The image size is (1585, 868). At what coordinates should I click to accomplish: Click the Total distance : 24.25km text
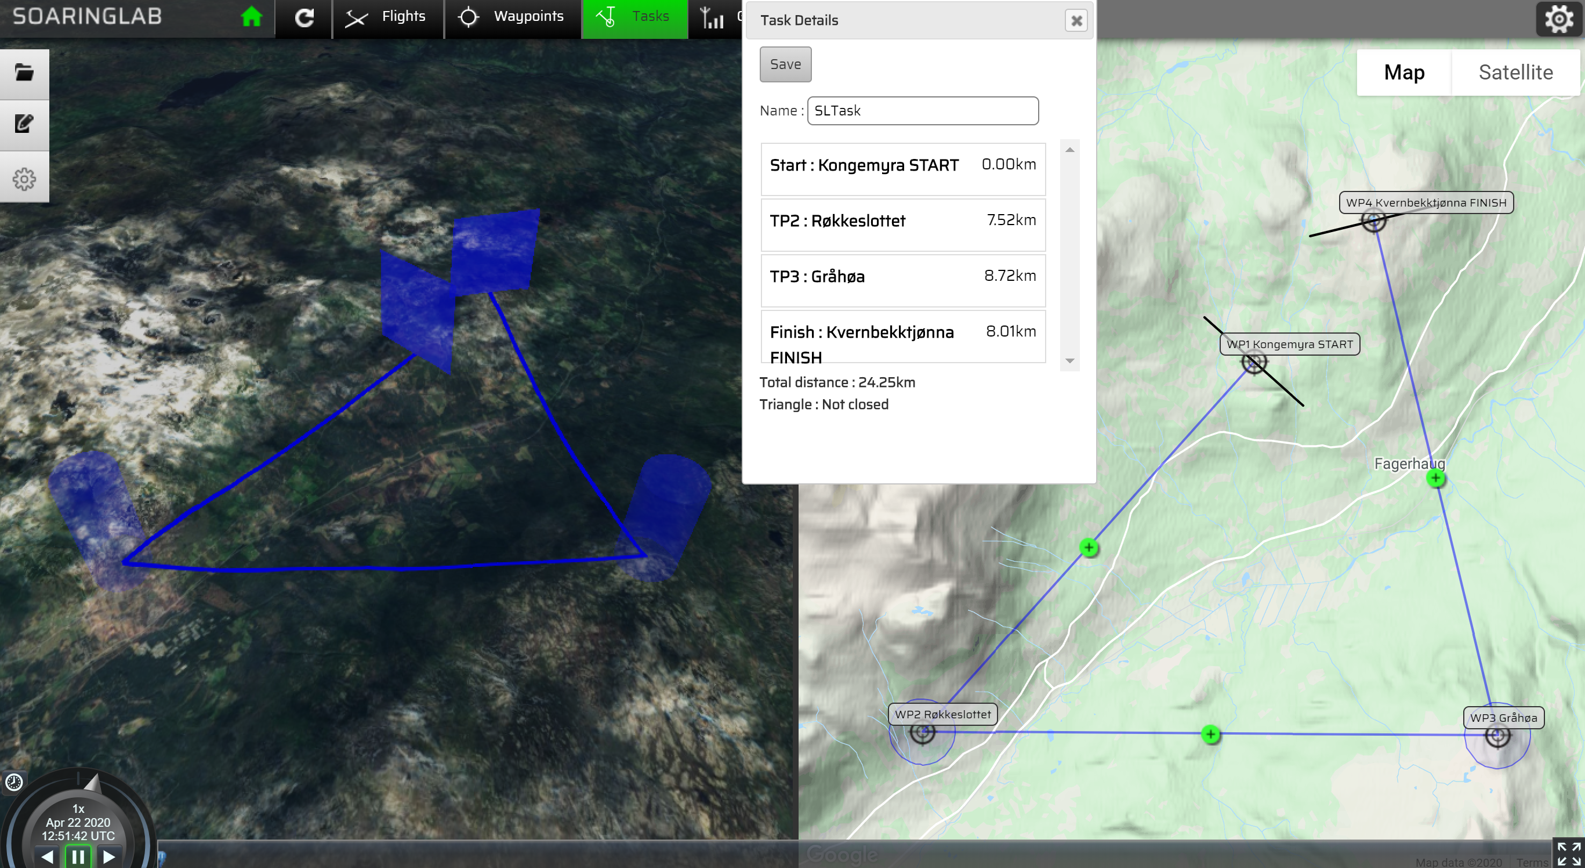837,382
